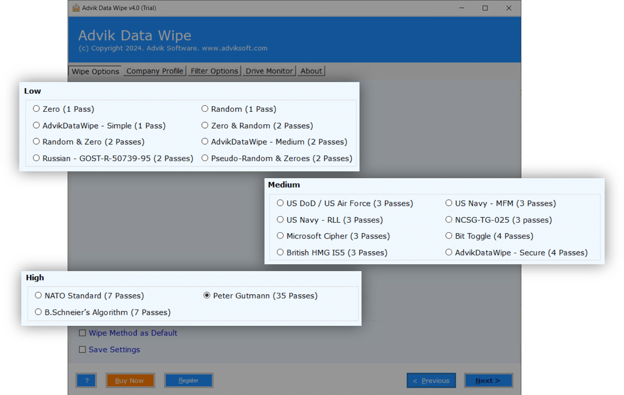Viewport: 624px width, 395px height.
Task: Go to Drive Monitor tab
Action: click(269, 71)
